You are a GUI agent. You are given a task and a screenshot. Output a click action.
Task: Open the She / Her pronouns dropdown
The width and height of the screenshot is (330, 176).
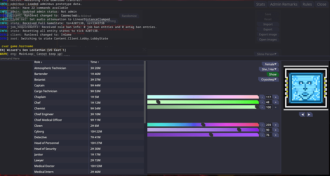[269, 69]
